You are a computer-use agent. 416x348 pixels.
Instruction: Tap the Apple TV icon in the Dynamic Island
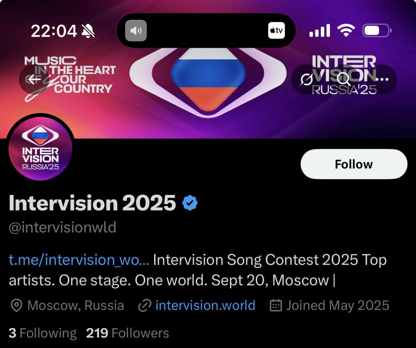[x=277, y=31]
